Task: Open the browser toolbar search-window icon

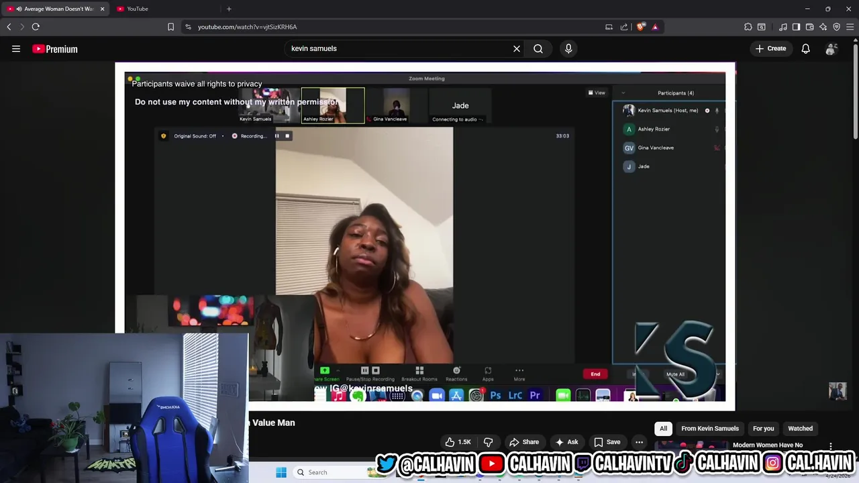Action: pyautogui.click(x=762, y=27)
